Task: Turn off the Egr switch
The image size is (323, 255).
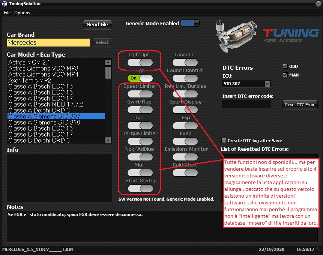Action: click(140, 78)
